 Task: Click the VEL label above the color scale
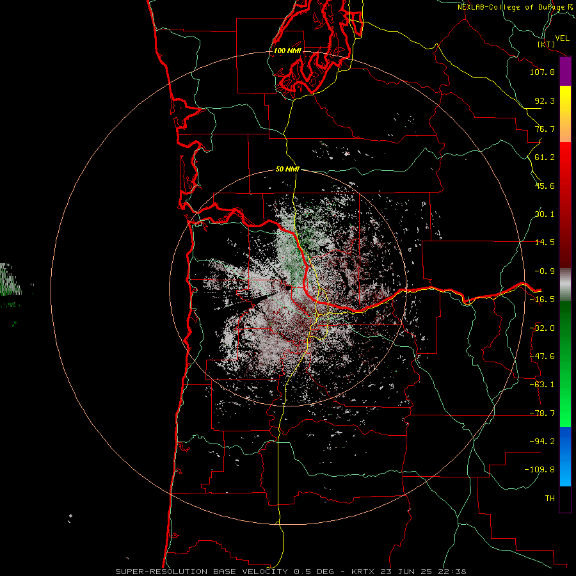pyautogui.click(x=563, y=38)
